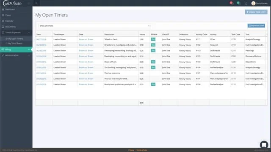The image size is (271, 152).
Task: Toggle billable Yes badge in 'Receipt and preliminary' row
Action: pyautogui.click(x=153, y=84)
